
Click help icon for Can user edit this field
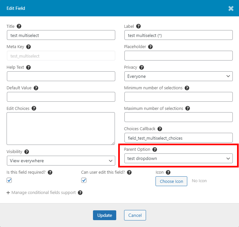(129, 172)
